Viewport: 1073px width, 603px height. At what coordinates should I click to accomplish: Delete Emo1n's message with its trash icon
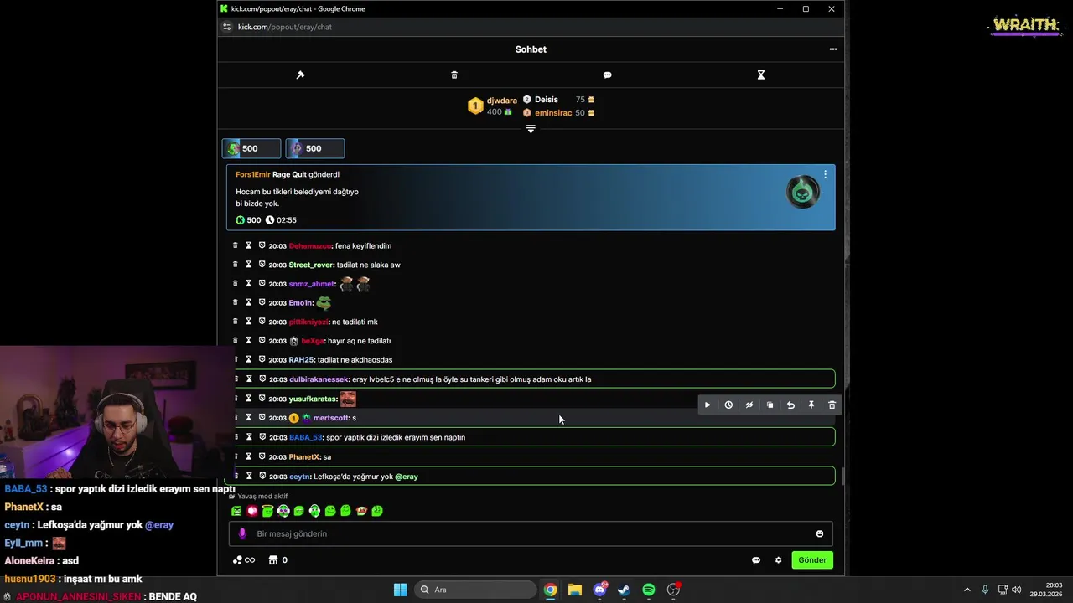pos(235,302)
